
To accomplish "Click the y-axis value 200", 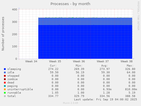I will click(x=14, y=34).
